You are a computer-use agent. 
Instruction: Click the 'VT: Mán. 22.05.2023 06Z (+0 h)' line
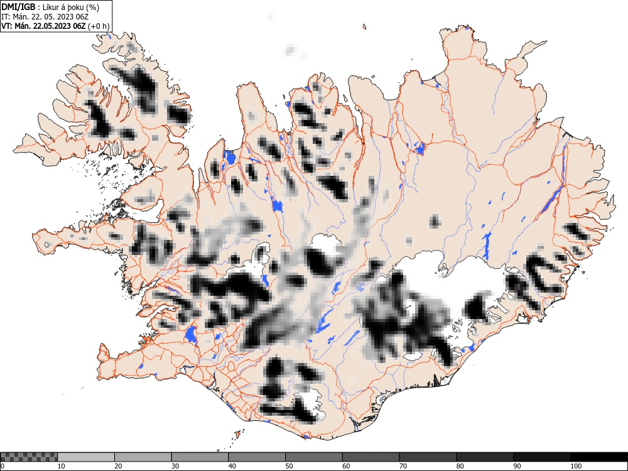pyautogui.click(x=55, y=26)
